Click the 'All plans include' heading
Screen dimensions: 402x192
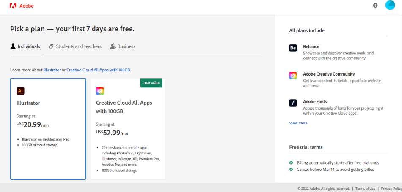click(307, 30)
